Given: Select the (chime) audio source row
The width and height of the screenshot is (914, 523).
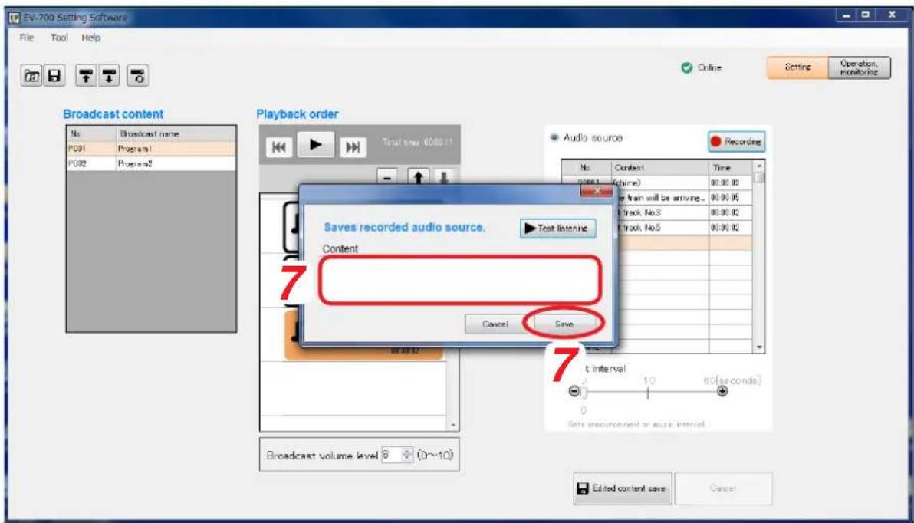Looking at the screenshot, I should [657, 183].
